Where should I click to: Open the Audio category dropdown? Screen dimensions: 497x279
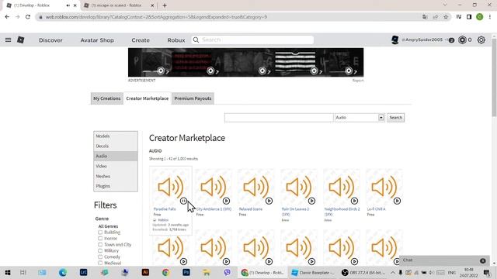click(360, 117)
